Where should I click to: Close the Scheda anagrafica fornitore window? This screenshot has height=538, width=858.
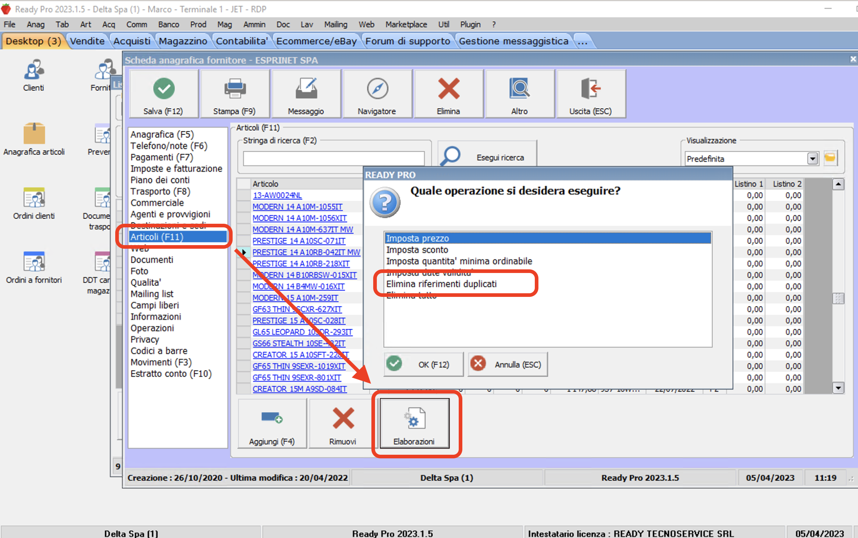(x=853, y=59)
